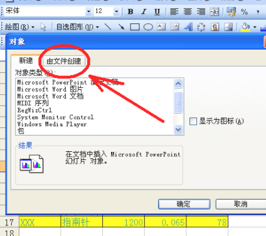Select the Rectangle drawing tool
Image resolution: width=266 pixels, height=236 pixels.
click(x=135, y=27)
